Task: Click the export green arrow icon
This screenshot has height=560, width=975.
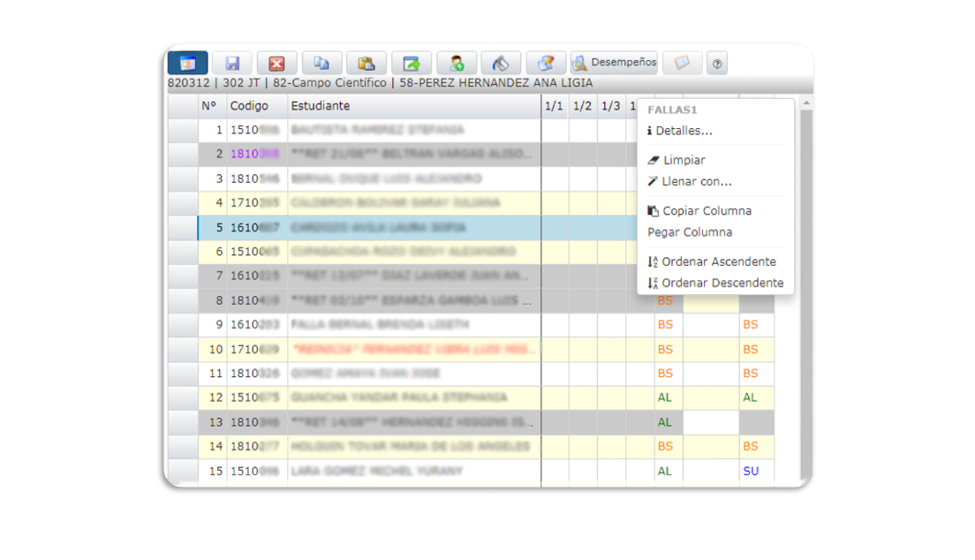Action: pos(411,63)
